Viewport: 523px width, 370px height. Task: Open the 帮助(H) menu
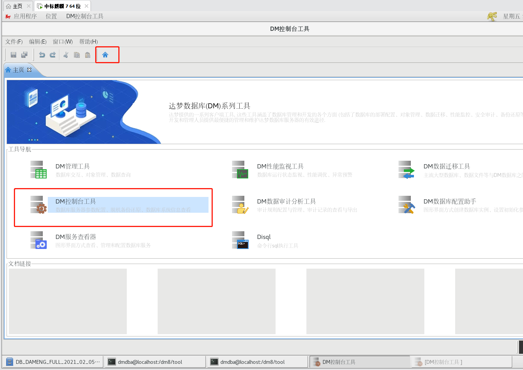[x=88, y=42]
